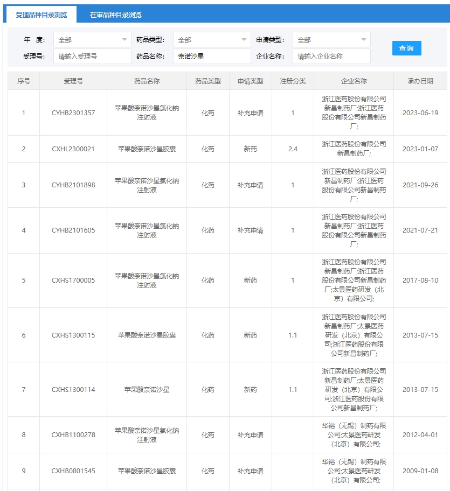Open the 药品类型 dropdown

click(212, 40)
